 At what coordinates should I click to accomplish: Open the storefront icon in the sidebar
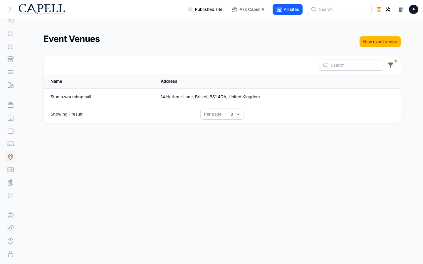click(11, 59)
